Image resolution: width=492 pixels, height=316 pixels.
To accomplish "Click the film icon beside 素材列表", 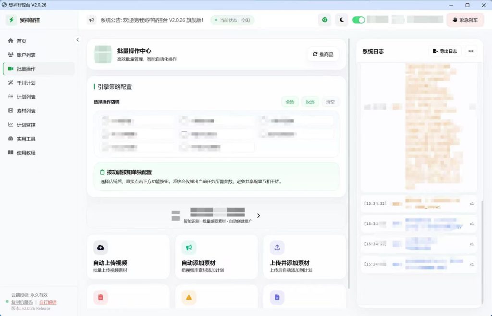I will [x=11, y=111].
